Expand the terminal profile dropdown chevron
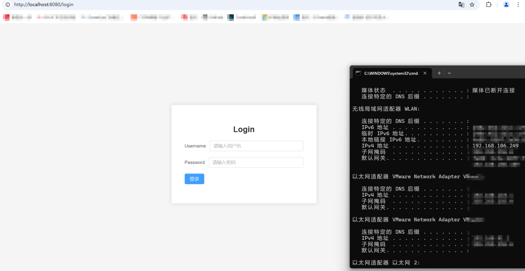This screenshot has width=525, height=271. [449, 73]
